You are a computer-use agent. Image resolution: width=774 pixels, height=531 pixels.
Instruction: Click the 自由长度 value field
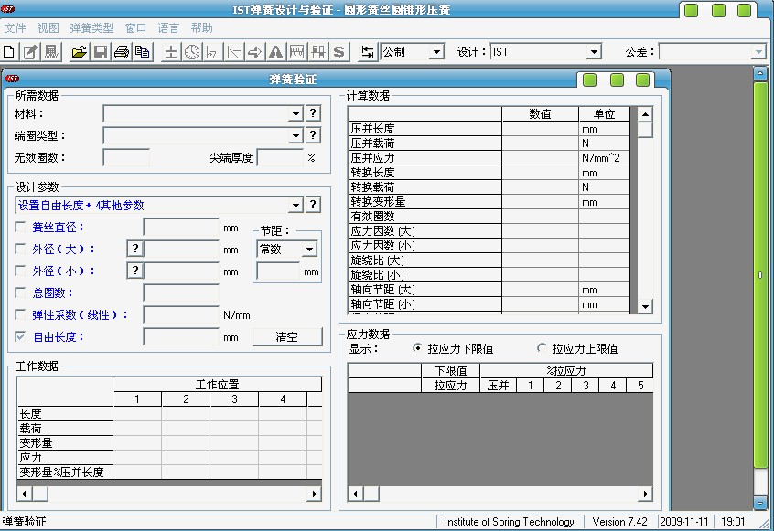(181, 336)
